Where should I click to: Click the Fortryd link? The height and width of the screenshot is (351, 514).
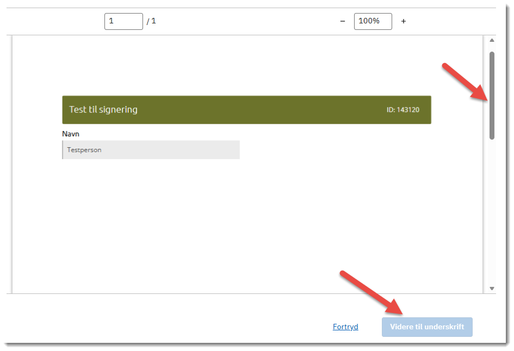(345, 327)
